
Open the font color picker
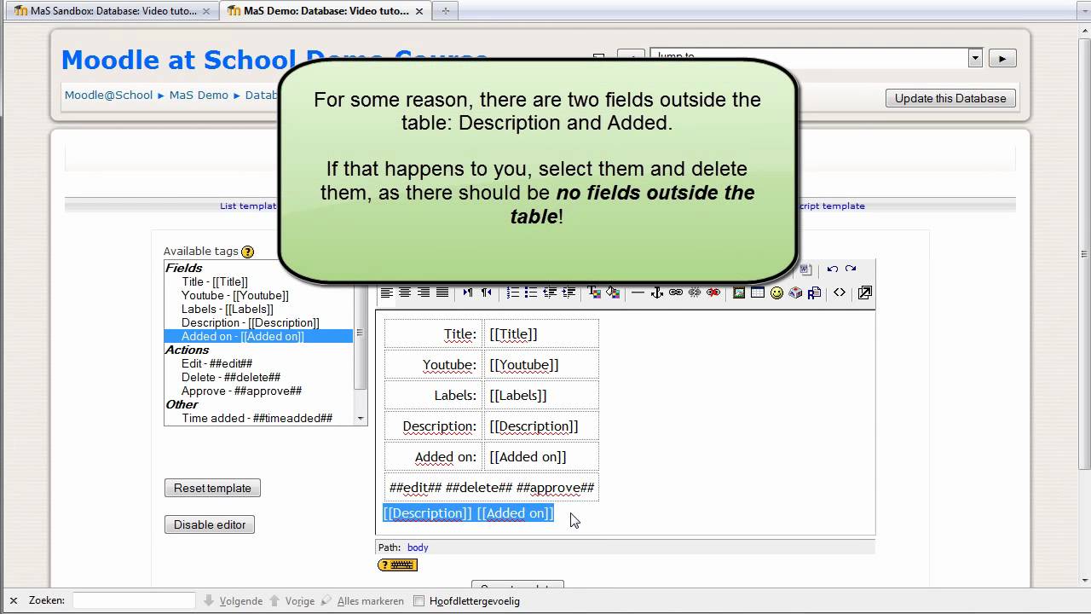point(594,293)
